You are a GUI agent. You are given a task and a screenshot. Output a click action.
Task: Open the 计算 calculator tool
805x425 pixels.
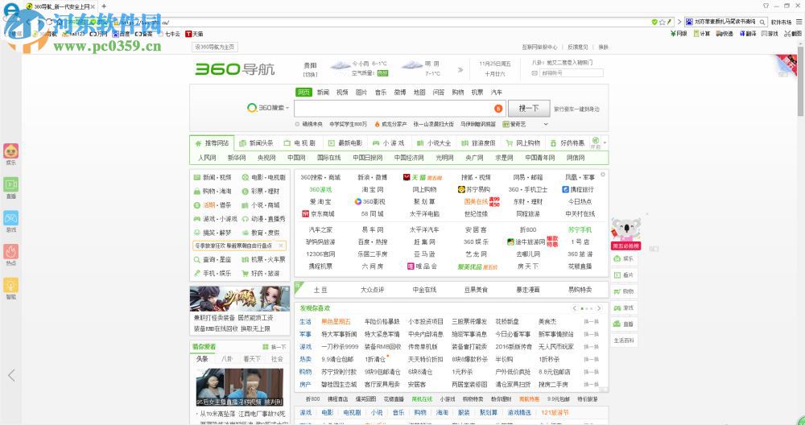[x=701, y=34]
